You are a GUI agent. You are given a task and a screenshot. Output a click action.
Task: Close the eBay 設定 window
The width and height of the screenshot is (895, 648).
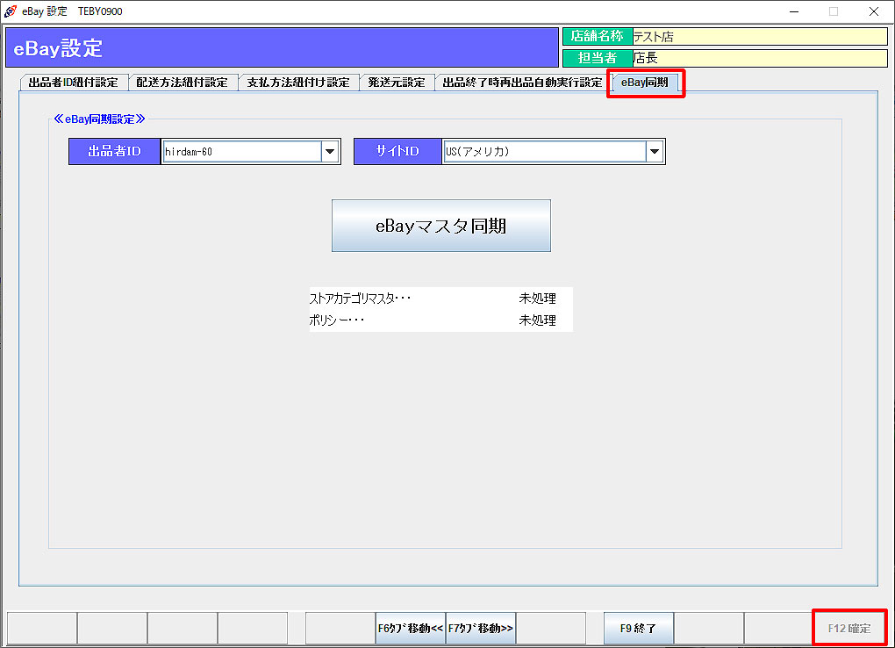coord(874,11)
